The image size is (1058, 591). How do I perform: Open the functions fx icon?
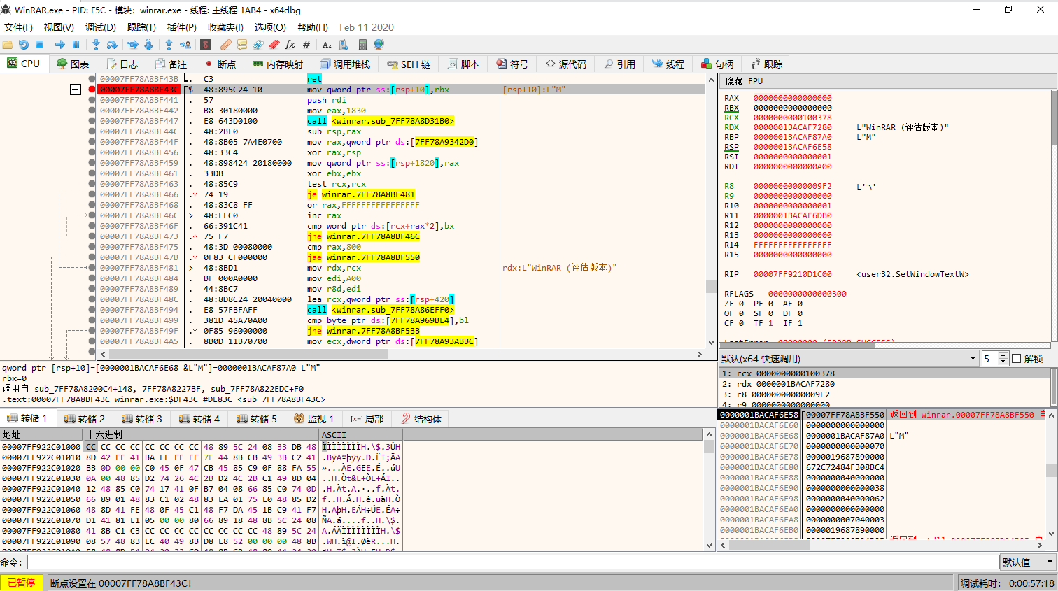pos(290,45)
